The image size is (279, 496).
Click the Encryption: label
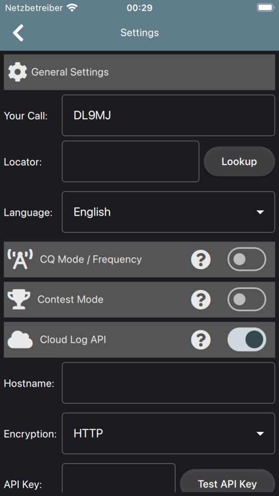30,434
